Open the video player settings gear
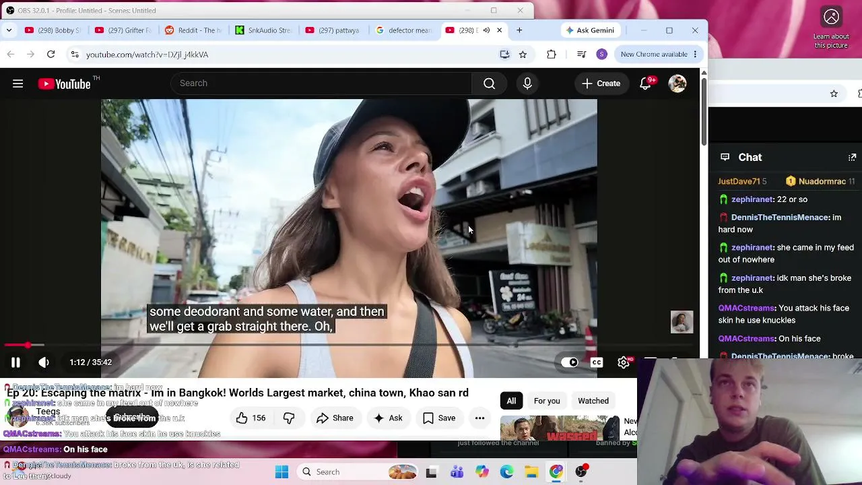 624,362
